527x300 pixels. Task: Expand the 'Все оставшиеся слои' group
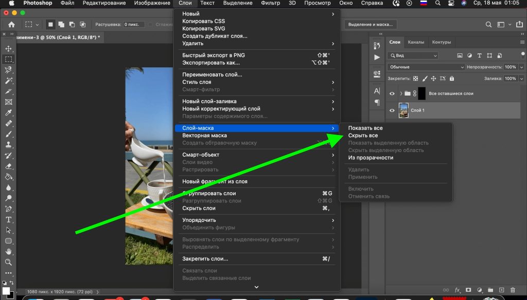click(x=401, y=93)
